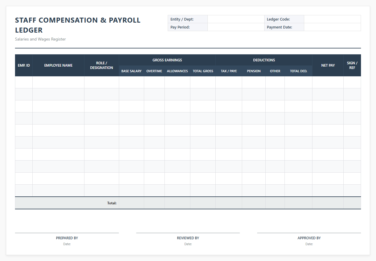Image resolution: width=376 pixels, height=261 pixels.
Task: Click the TOTAL GROSS sub-header
Action: pyautogui.click(x=203, y=71)
